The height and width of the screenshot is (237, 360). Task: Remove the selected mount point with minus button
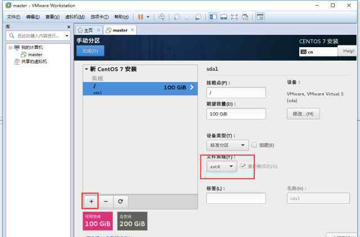coord(106,202)
